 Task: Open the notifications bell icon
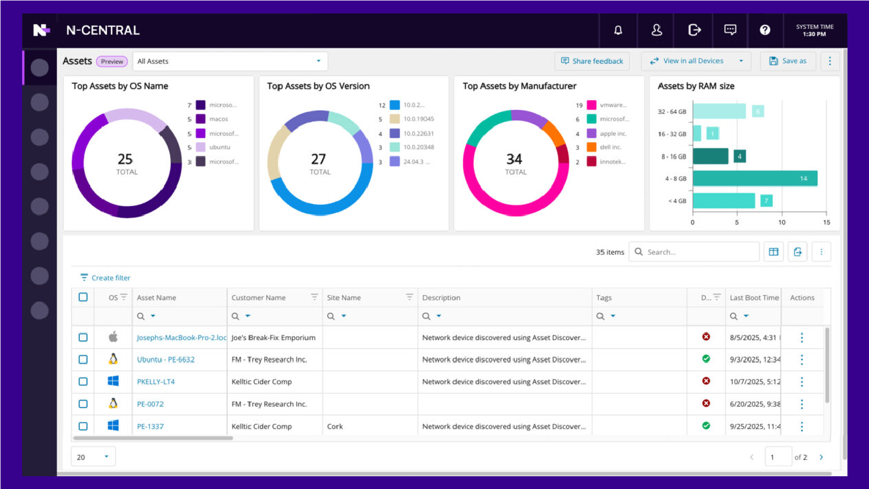[x=618, y=30]
